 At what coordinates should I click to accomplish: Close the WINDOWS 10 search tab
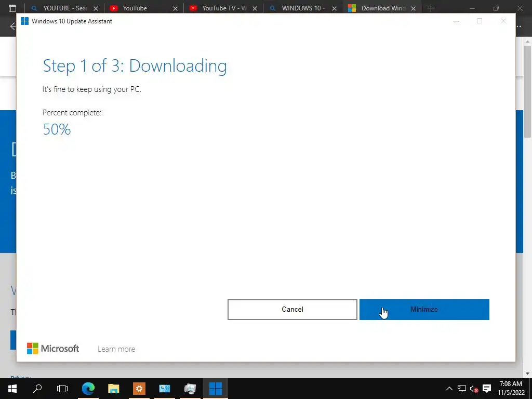[x=334, y=8]
